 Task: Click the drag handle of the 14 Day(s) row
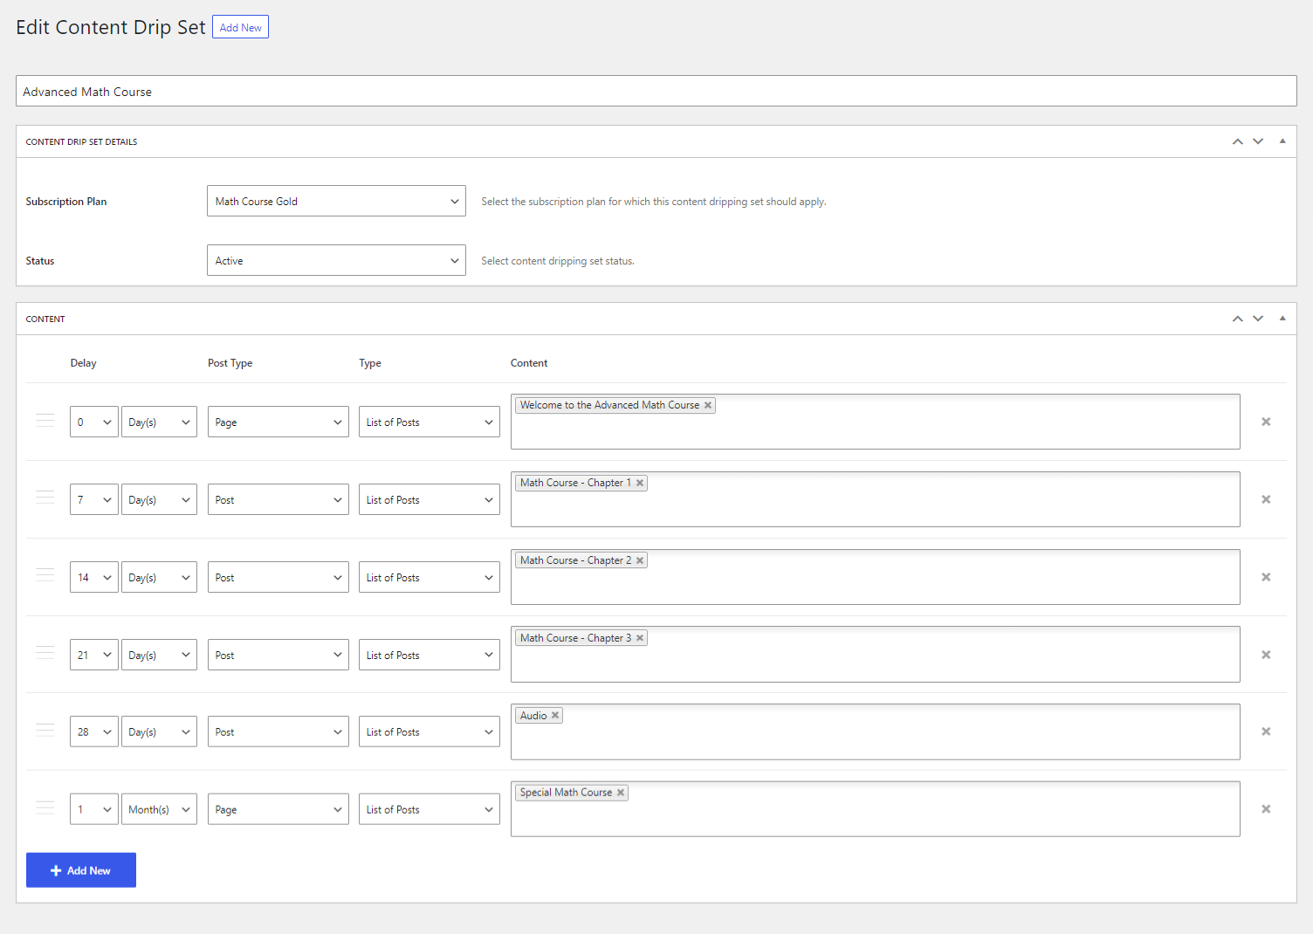45,575
